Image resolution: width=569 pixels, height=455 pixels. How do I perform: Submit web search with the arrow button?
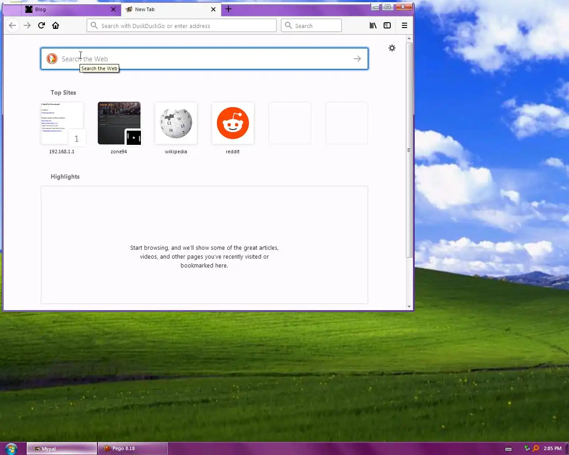(x=357, y=59)
